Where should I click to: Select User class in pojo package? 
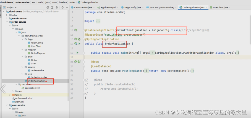click(x=33, y=64)
